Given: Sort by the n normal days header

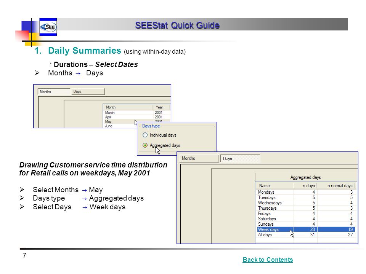Looking at the screenshot, I should coord(335,186).
